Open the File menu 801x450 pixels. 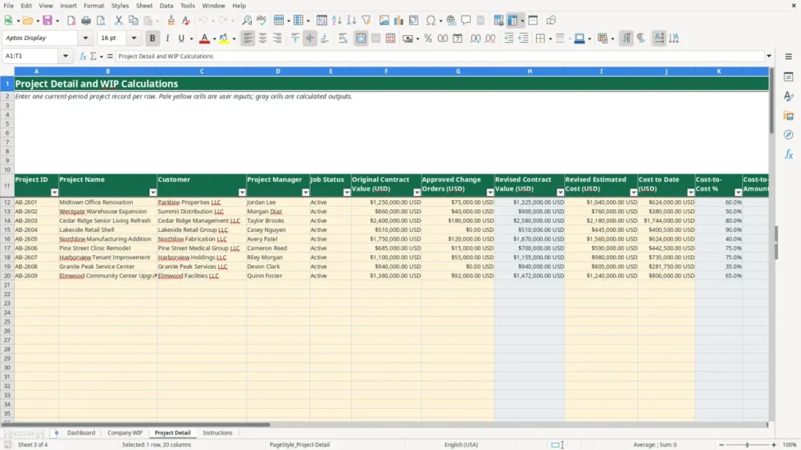coord(9,5)
